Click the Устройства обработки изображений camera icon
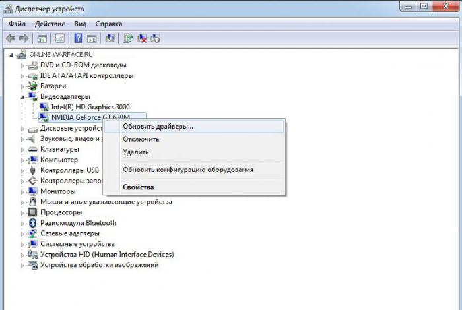The width and height of the screenshot is (462, 310). [x=32, y=265]
